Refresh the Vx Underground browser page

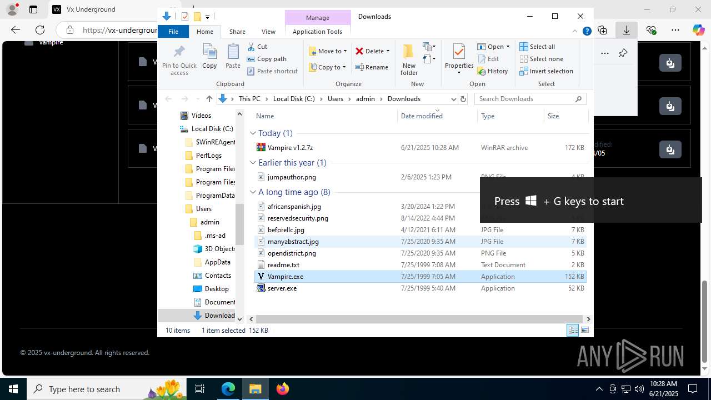[40, 30]
